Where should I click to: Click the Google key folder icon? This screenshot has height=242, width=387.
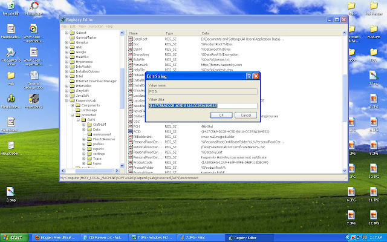pos(72,52)
